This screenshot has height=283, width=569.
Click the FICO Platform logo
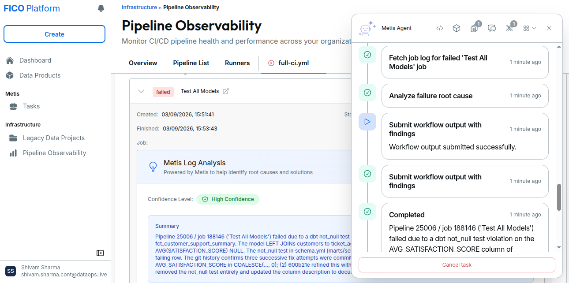coord(32,8)
